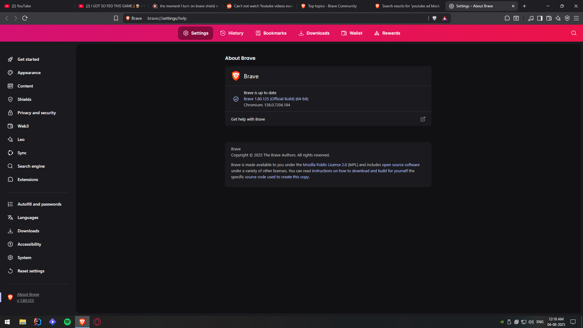
Task: Click the Mozilla Public License 2.0 link
Action: pos(325,165)
